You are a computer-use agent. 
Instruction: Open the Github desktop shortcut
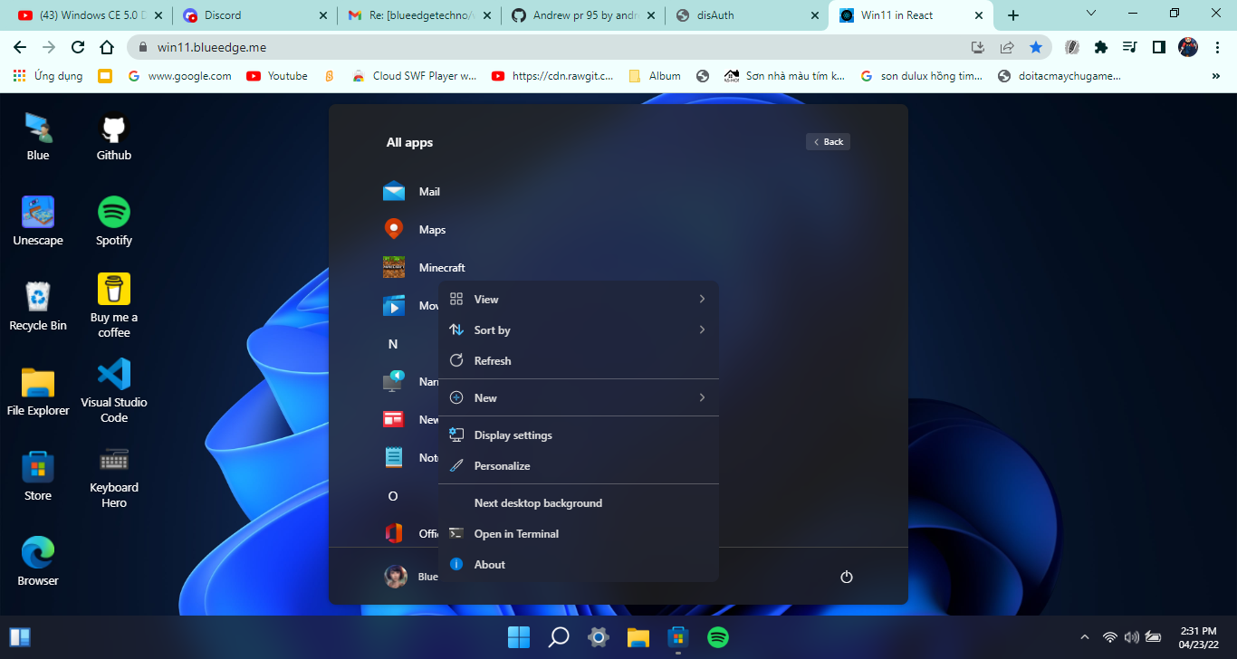113,127
